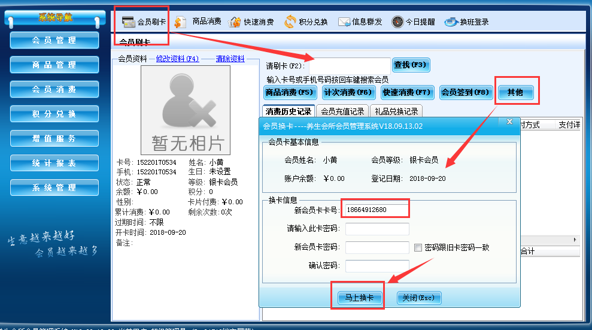Click the member photo placeholder 暂无相片
Viewport: 592px width, 330px height.
(x=186, y=110)
